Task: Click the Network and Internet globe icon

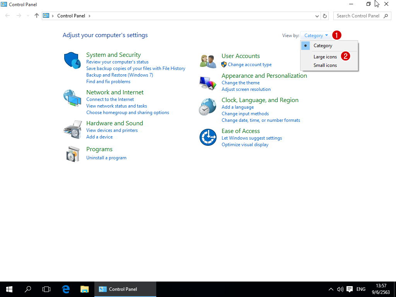Action: pos(72,98)
